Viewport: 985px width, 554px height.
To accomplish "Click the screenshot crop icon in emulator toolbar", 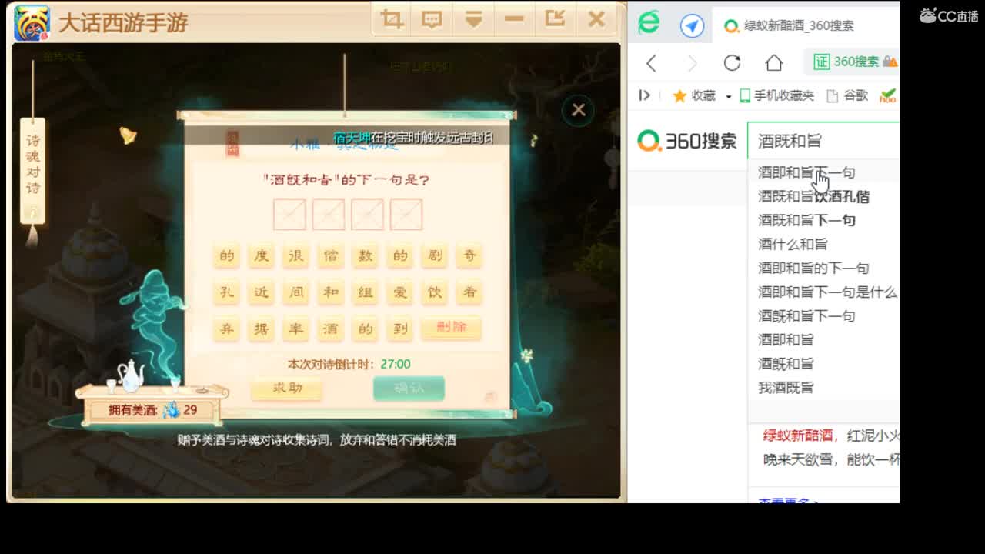I will (x=392, y=19).
